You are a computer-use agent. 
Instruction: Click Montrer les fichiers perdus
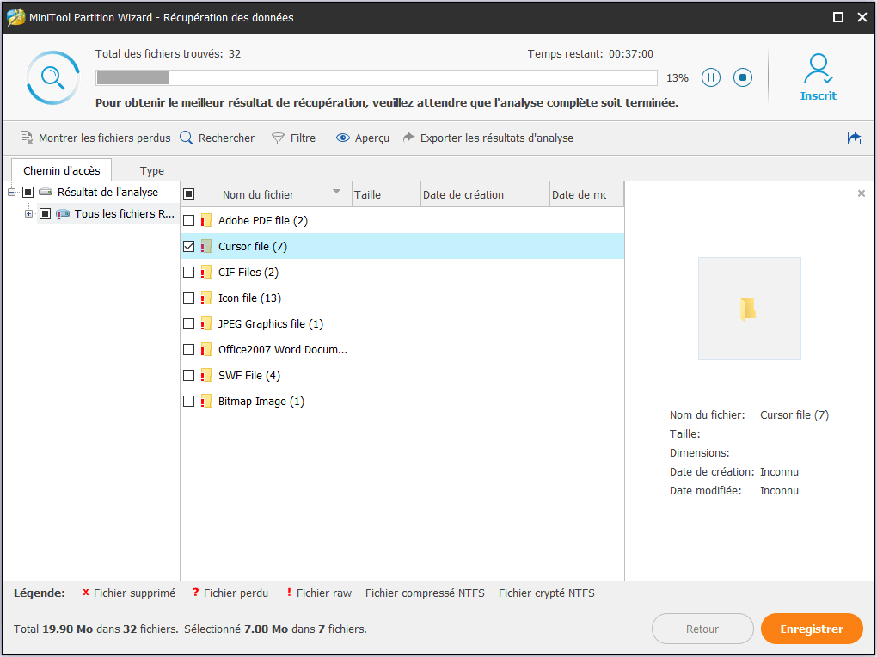tap(95, 138)
